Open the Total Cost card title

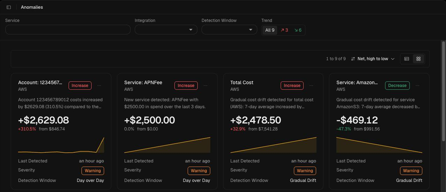pos(242,82)
